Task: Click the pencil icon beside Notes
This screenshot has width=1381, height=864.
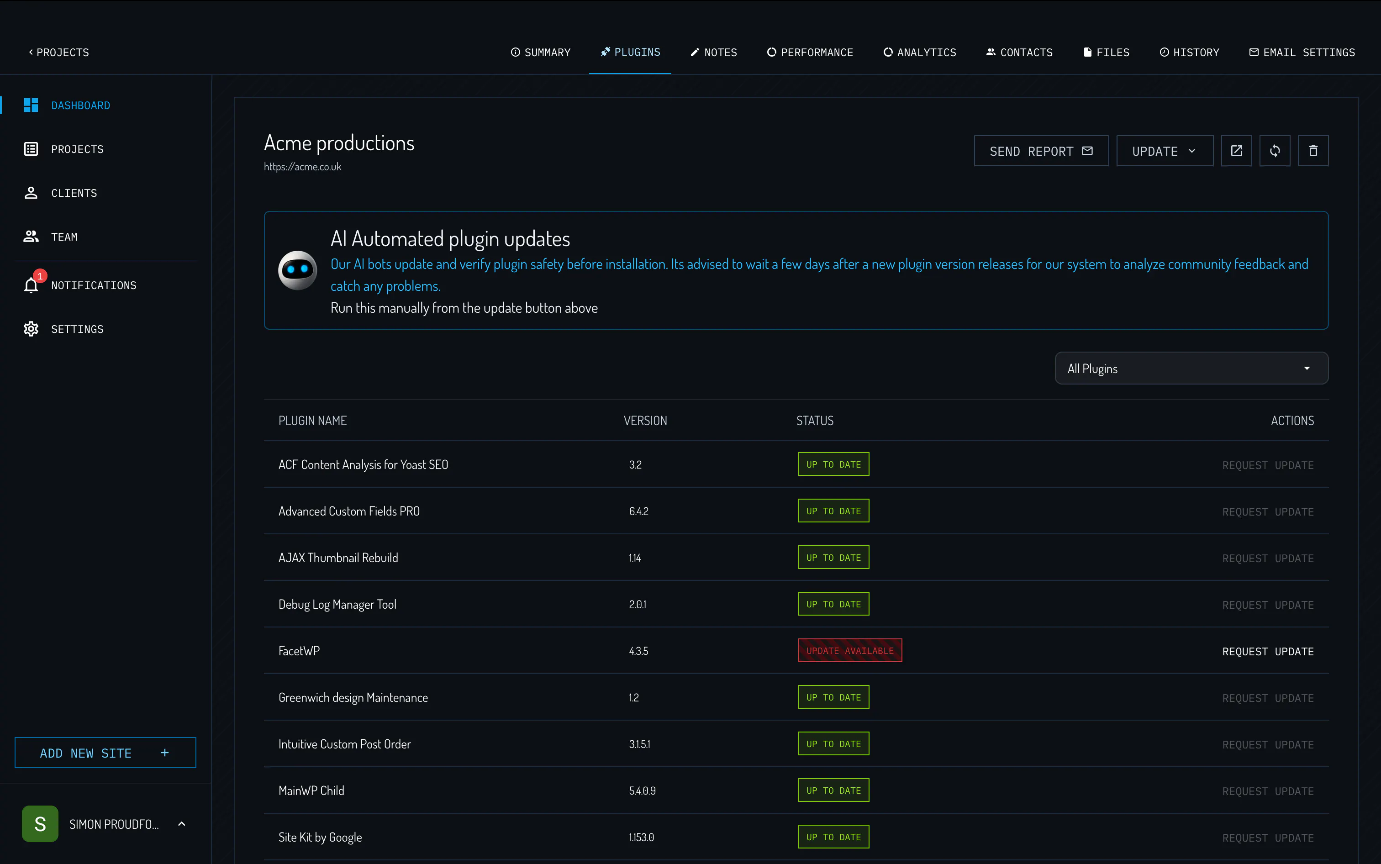Action: [695, 52]
